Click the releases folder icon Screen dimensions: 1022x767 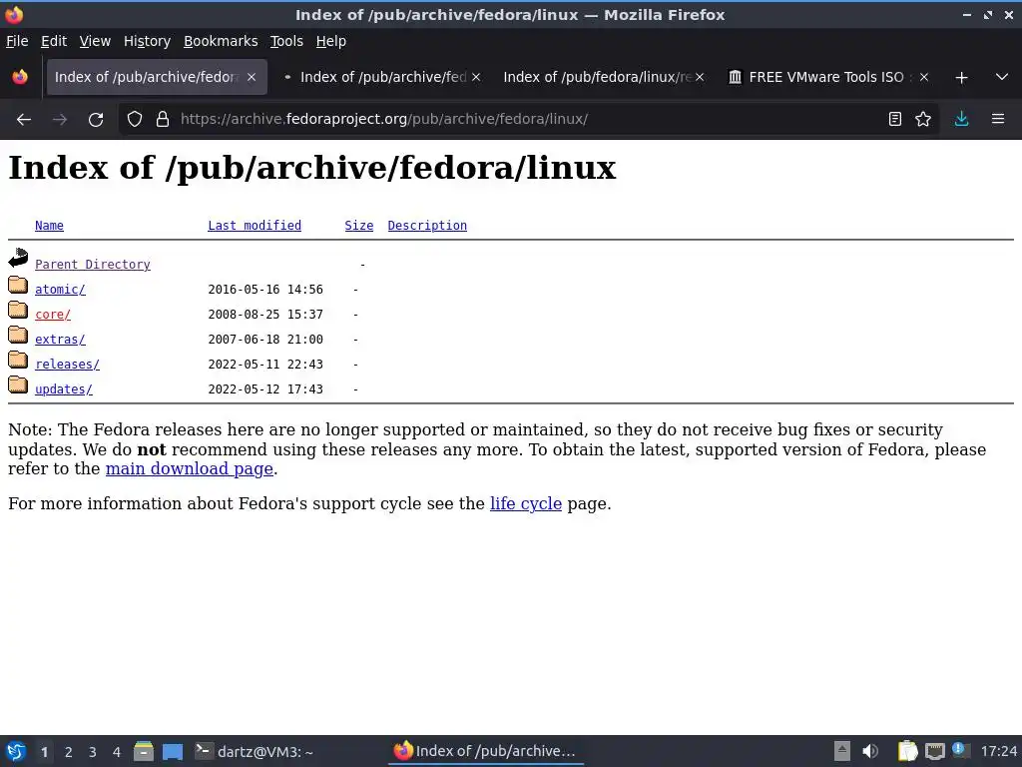18,360
